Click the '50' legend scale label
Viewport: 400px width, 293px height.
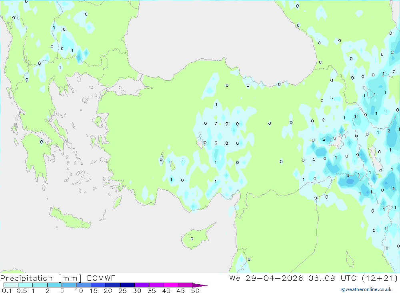[195, 291]
